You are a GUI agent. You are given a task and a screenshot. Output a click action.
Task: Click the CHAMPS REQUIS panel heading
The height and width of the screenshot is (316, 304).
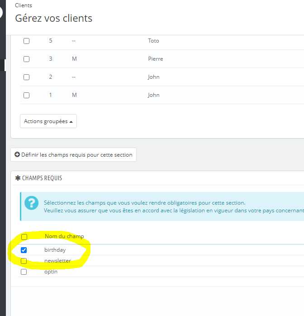point(42,178)
